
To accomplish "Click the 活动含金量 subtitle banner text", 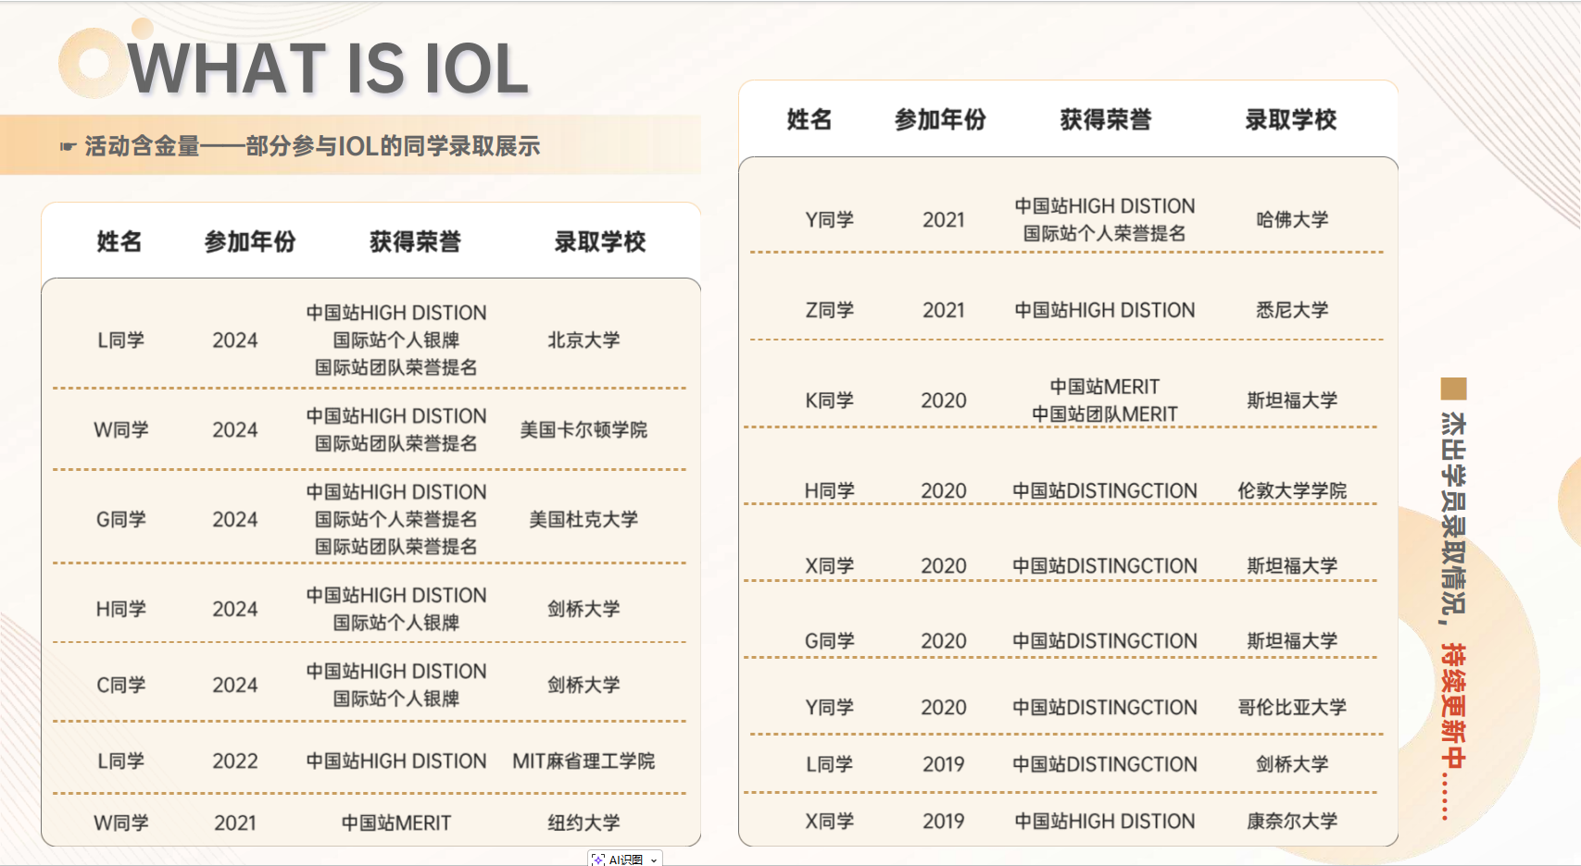I will pyautogui.click(x=312, y=146).
